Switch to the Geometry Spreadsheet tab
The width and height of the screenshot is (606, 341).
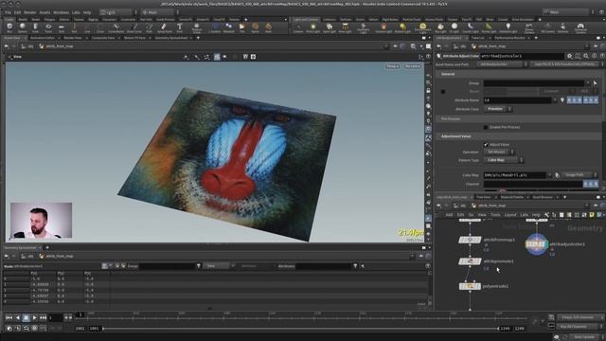coord(171,38)
